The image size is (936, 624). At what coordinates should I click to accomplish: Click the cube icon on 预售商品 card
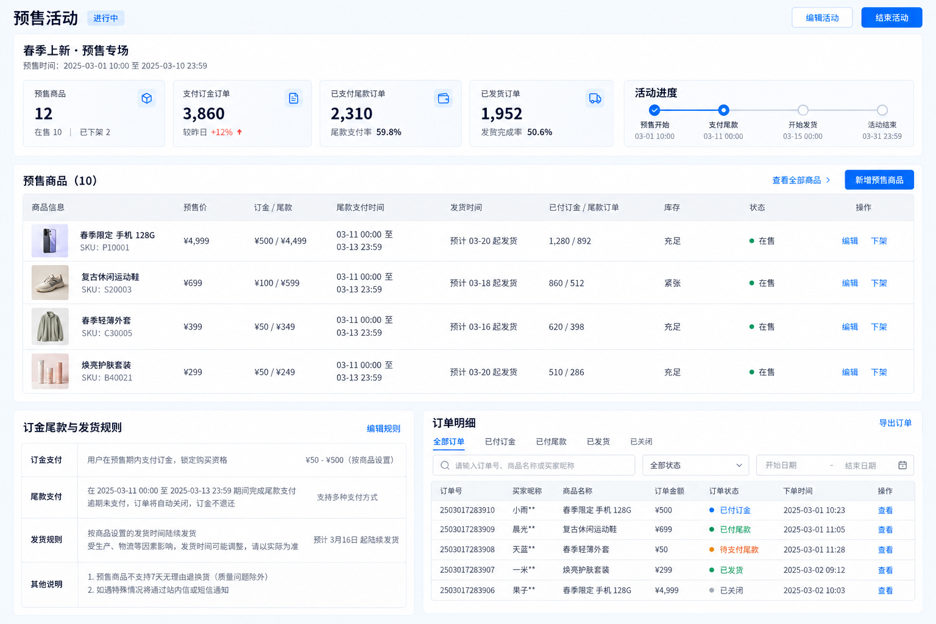click(146, 98)
